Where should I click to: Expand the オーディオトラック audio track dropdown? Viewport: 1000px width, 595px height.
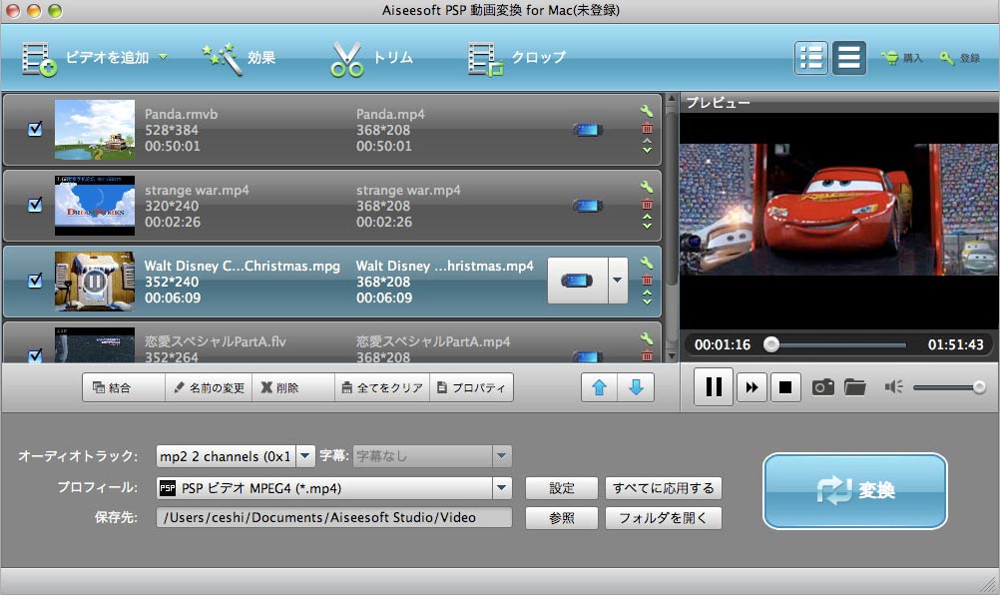305,456
